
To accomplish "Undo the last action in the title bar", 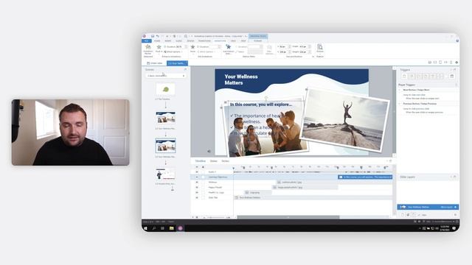I will click(157, 36).
